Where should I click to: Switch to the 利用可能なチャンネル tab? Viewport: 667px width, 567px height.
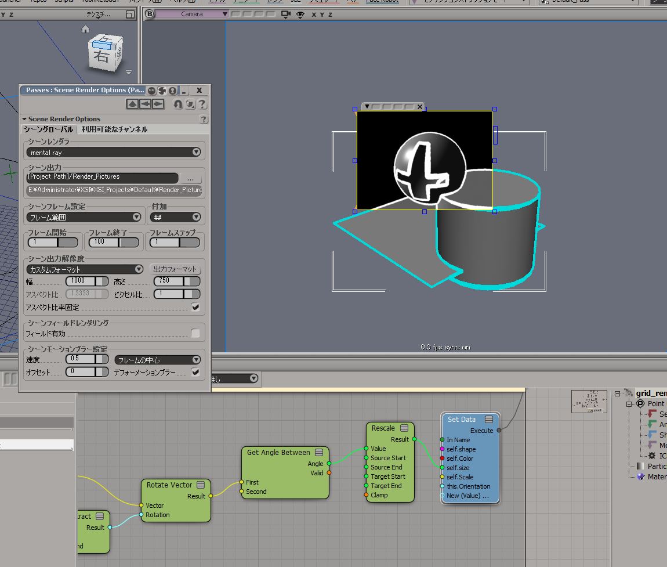coord(114,129)
